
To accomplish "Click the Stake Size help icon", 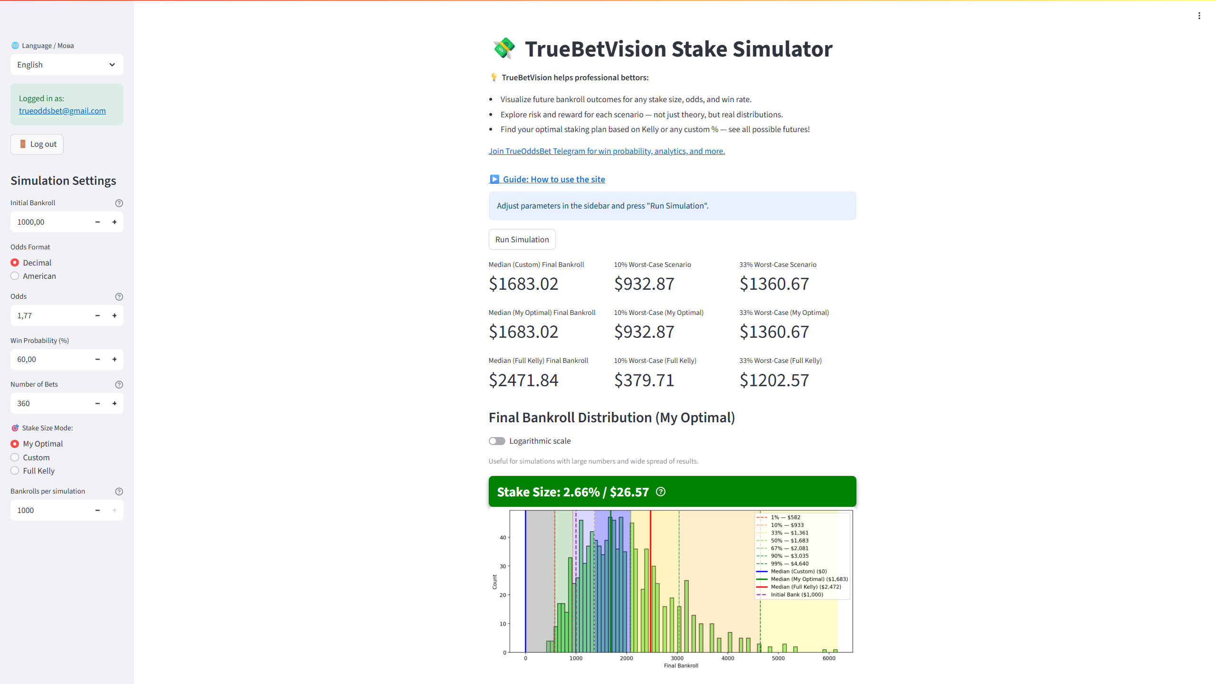I will tap(660, 492).
